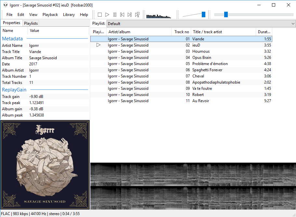Play a random track

[137, 15]
